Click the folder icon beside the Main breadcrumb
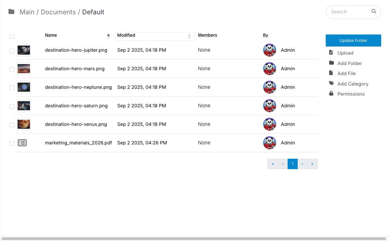Viewport: 389px width, 241px height. coord(11,12)
